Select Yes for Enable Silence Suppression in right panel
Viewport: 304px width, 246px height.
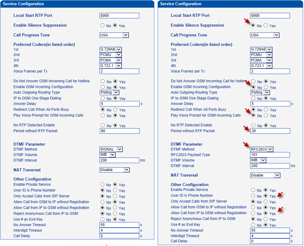[x=265, y=26]
